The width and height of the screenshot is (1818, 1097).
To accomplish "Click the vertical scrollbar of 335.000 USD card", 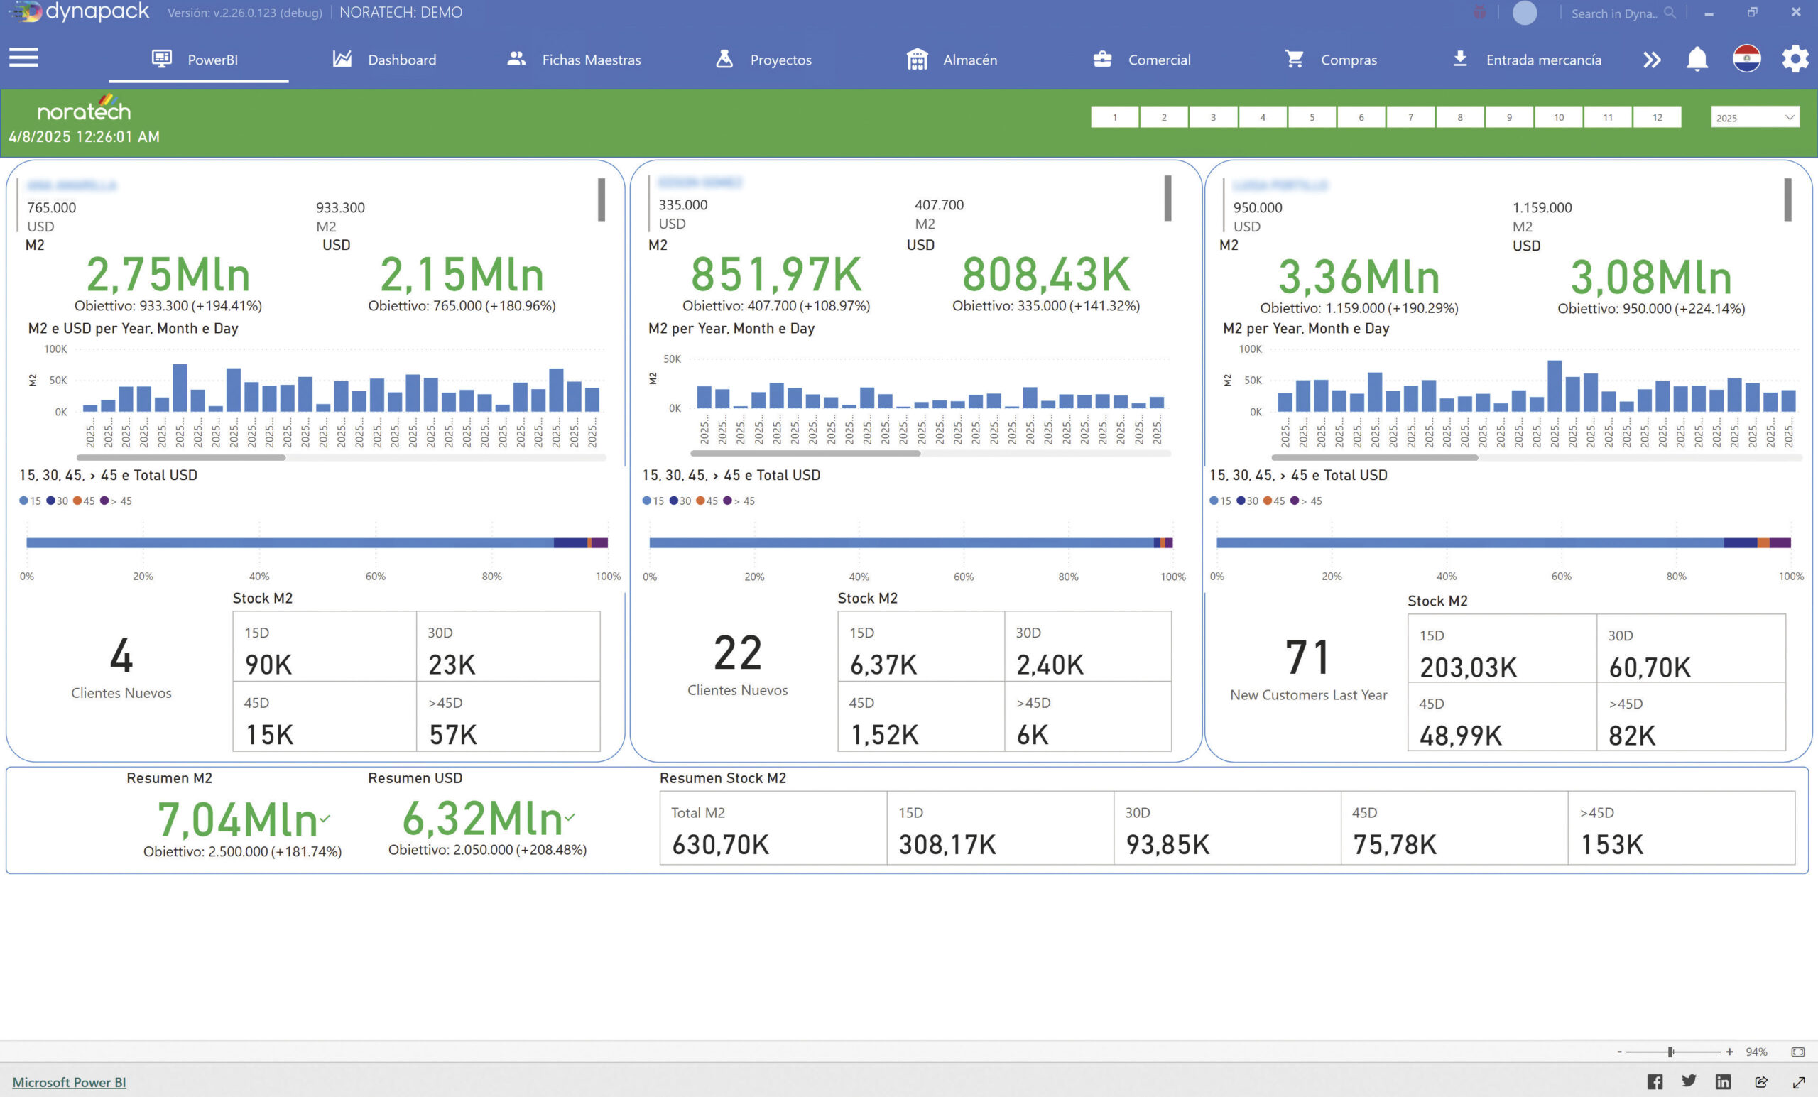I will [x=1168, y=197].
